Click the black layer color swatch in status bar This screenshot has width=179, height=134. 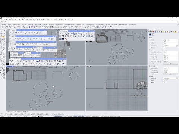point(38,117)
